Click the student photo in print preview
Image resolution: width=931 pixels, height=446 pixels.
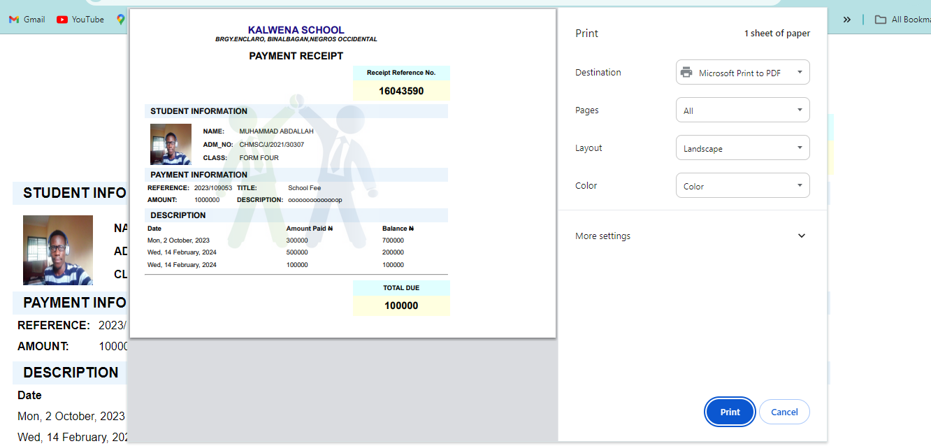pyautogui.click(x=171, y=144)
